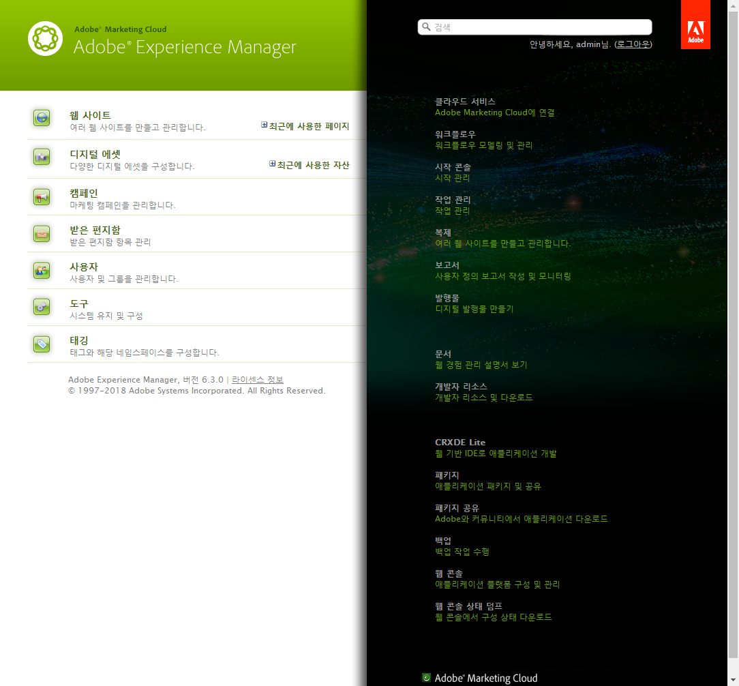
Task: Open the 태깅 tag icon
Action: 42,344
